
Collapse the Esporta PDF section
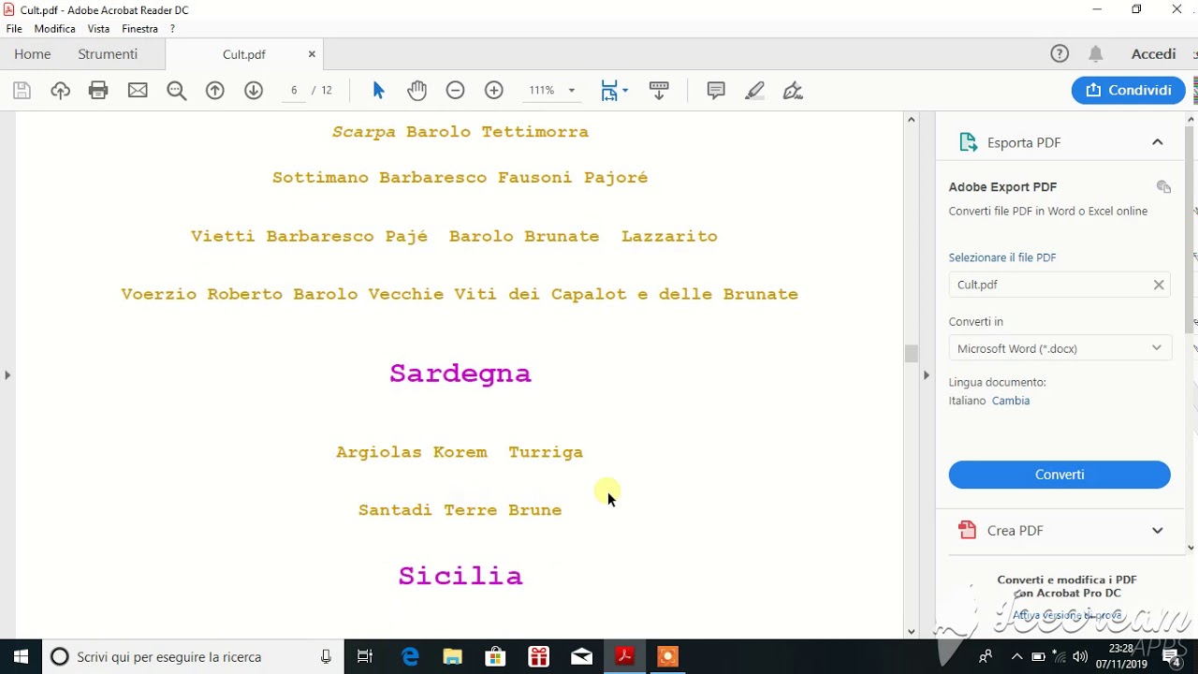click(x=1157, y=142)
